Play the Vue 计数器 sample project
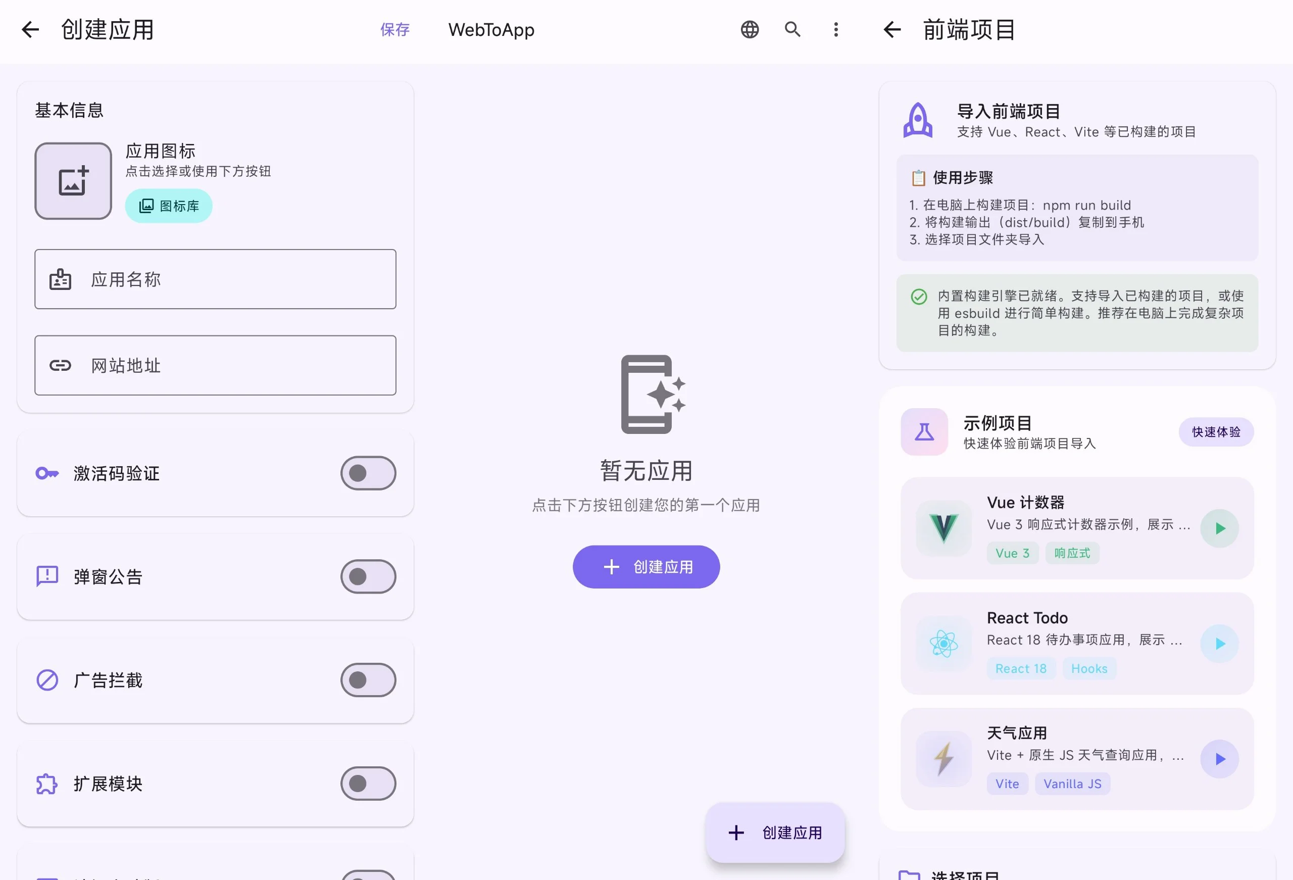The image size is (1293, 880). [x=1219, y=528]
